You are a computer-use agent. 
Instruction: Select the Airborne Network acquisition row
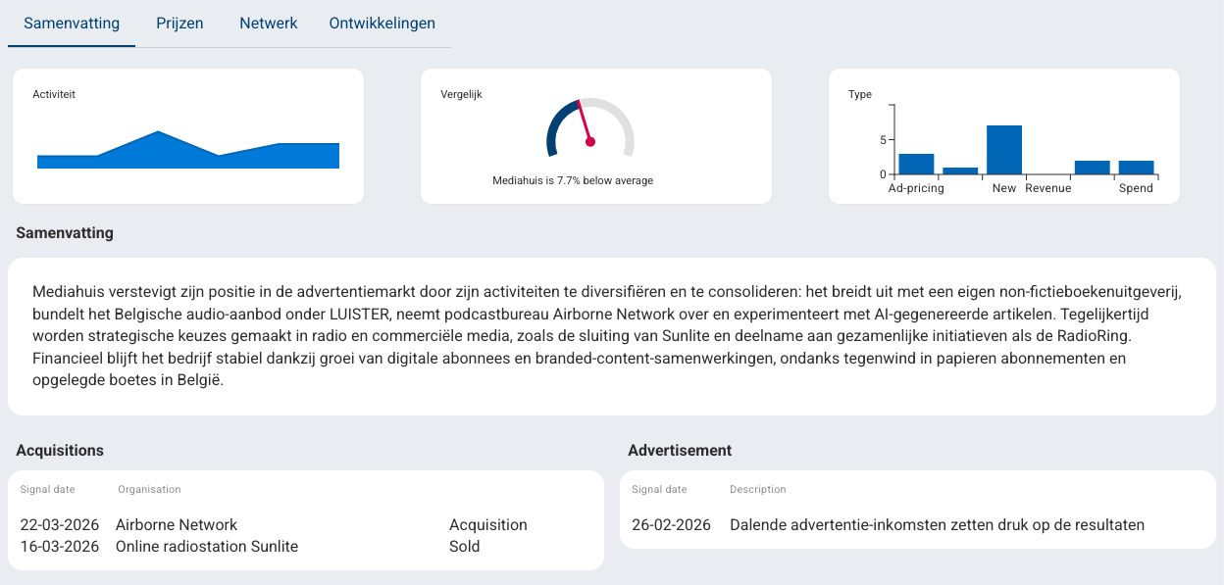(306, 525)
